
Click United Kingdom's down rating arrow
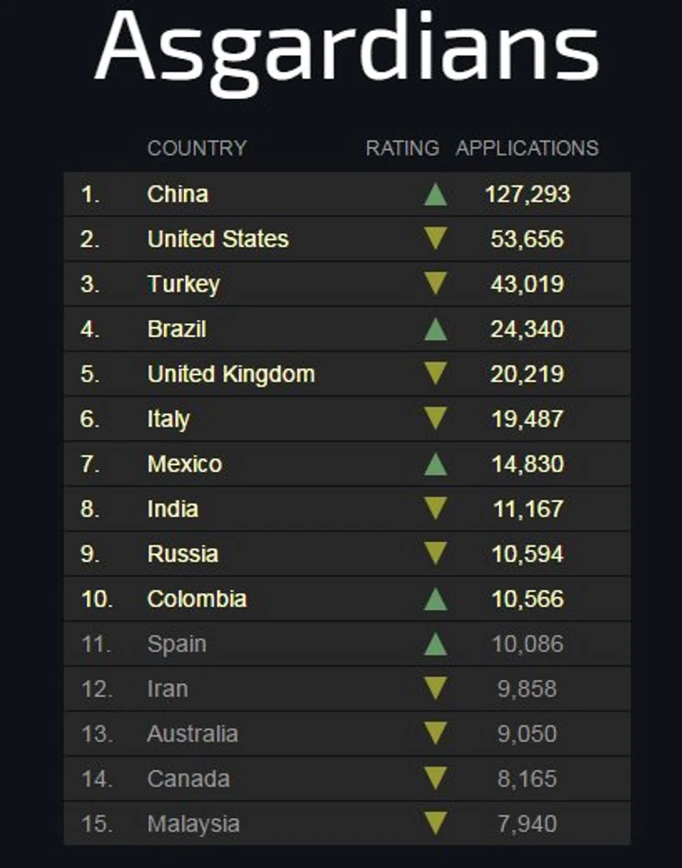point(436,374)
